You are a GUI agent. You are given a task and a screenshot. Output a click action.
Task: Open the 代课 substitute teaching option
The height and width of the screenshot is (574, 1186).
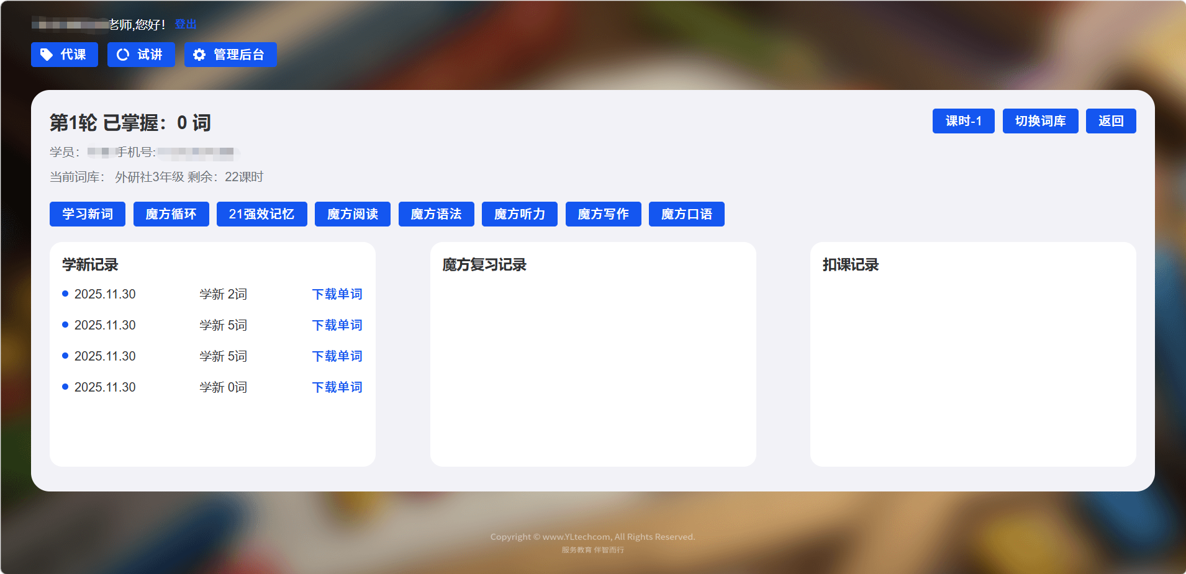pyautogui.click(x=65, y=55)
